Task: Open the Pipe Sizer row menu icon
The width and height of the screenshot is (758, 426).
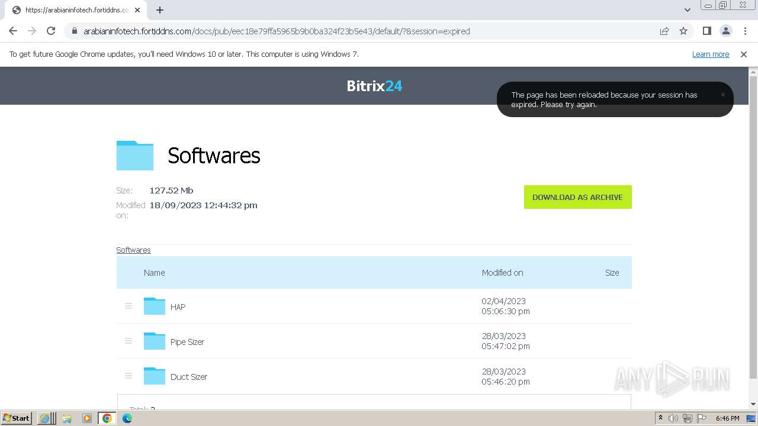Action: 129,341
